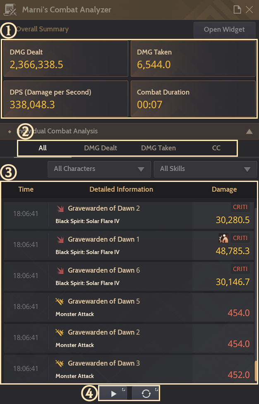259x404 pixels.
Task: Click the monster attack icon for Gravewarden of Dawn 5
Action: 60,301
